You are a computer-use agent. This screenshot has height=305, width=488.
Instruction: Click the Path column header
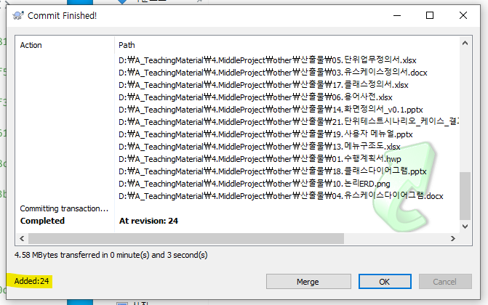pos(127,45)
